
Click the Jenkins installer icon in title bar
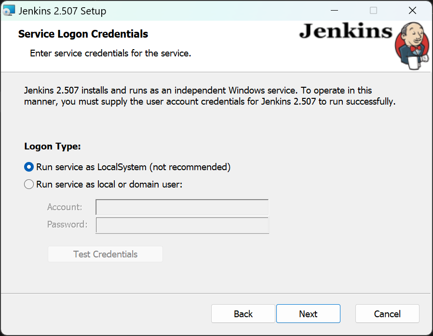click(9, 10)
